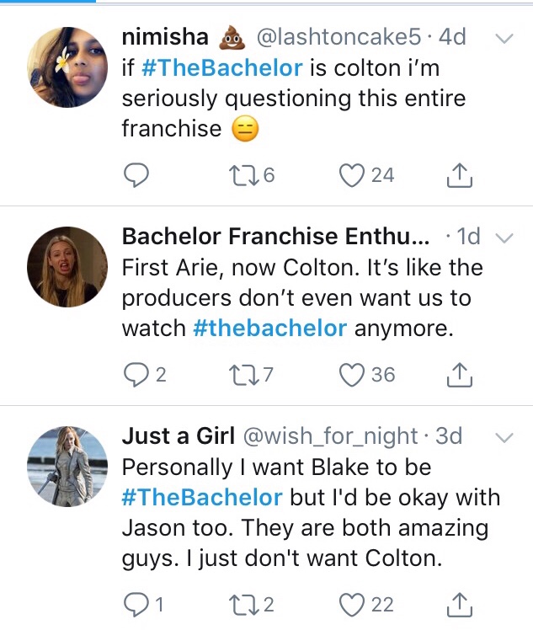Open Just a Girl's profile avatar
The height and width of the screenshot is (630, 533).
click(67, 465)
